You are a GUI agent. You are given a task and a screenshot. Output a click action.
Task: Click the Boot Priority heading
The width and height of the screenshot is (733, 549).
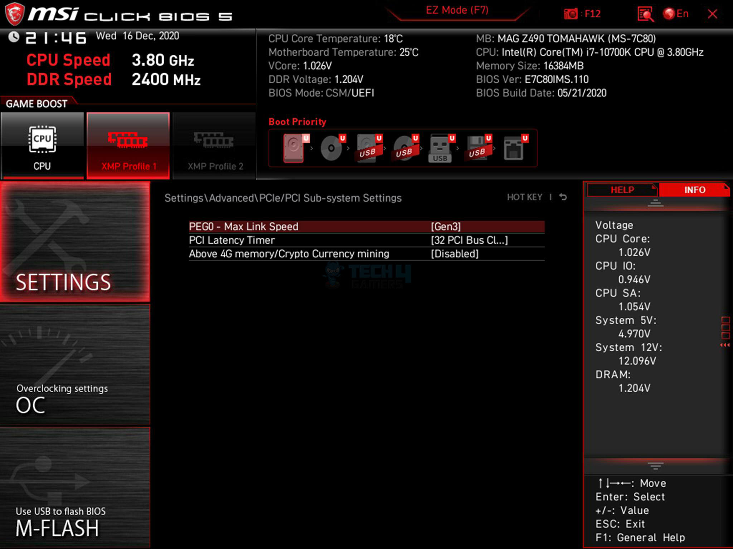pos(297,122)
